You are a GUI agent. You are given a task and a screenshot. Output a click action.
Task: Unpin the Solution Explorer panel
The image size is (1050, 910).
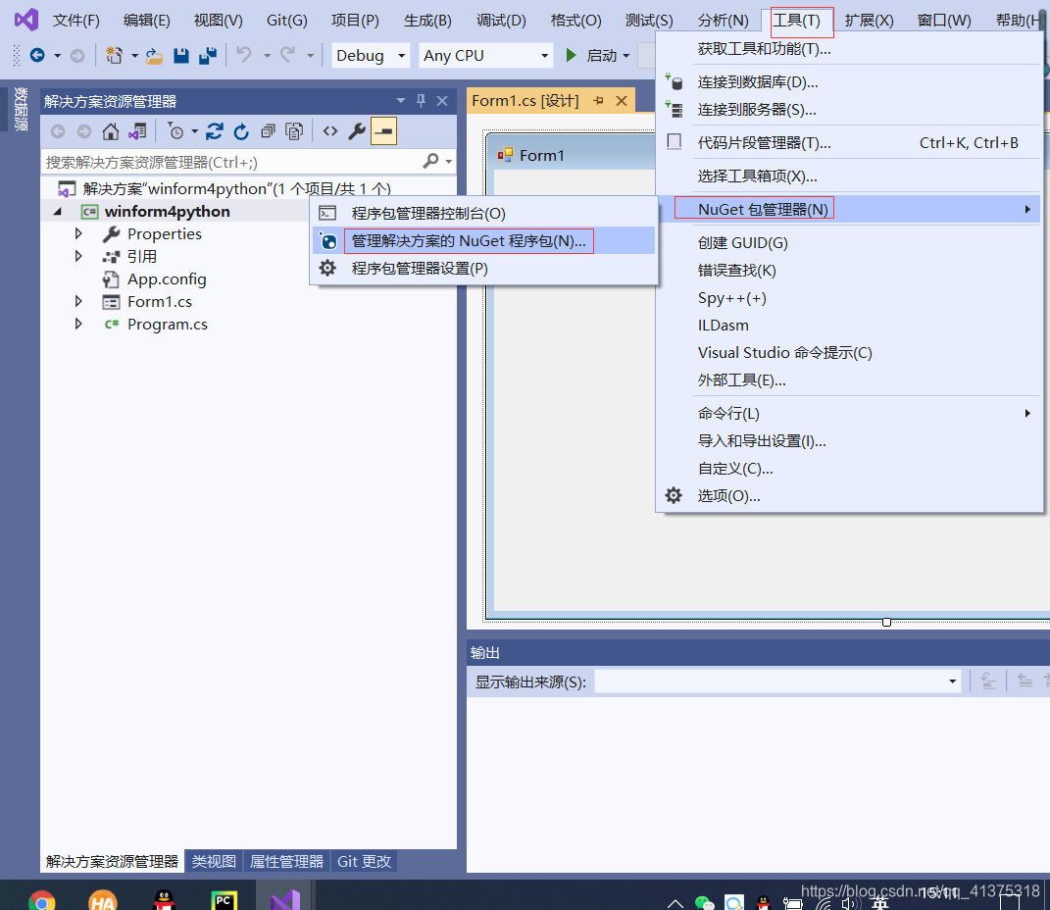pyautogui.click(x=420, y=100)
